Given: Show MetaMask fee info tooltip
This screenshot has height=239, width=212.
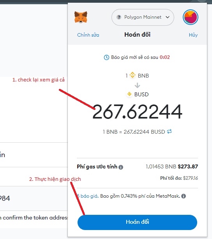Looking at the screenshot, I should coord(184,196).
